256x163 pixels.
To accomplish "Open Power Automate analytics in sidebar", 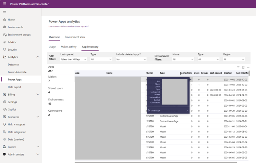I will [17, 72].
